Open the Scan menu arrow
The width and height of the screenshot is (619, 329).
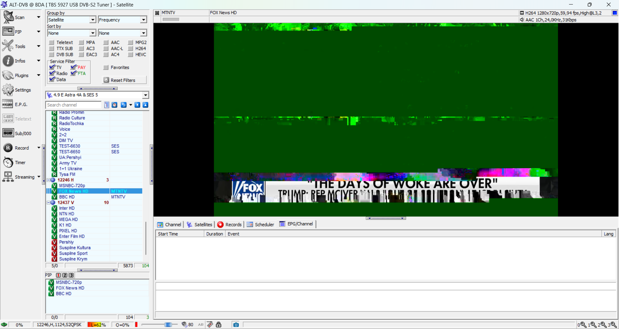pos(39,17)
